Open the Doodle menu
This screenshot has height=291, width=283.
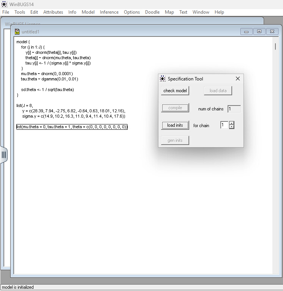coord(152,12)
